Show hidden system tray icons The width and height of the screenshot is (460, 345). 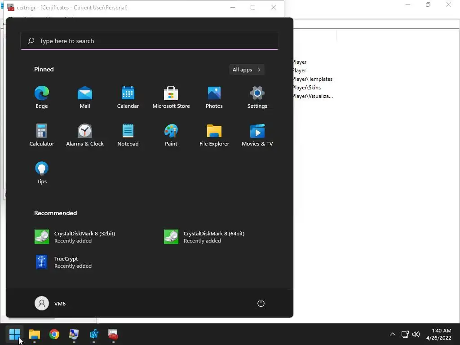(x=393, y=334)
